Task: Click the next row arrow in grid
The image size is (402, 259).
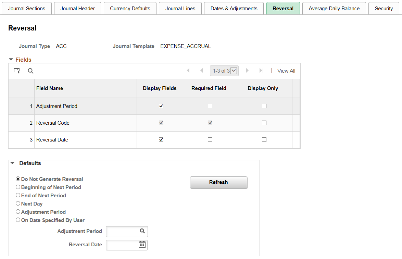Action: point(247,71)
